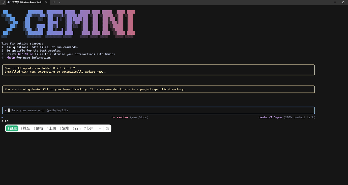Select IME candidate 4 上周
This screenshot has width=348, height=185.
point(51,128)
